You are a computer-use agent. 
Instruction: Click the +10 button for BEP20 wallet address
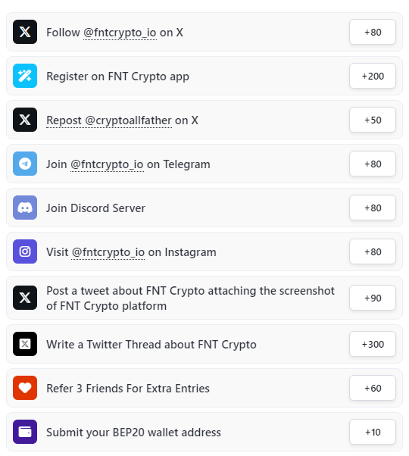pyautogui.click(x=373, y=432)
